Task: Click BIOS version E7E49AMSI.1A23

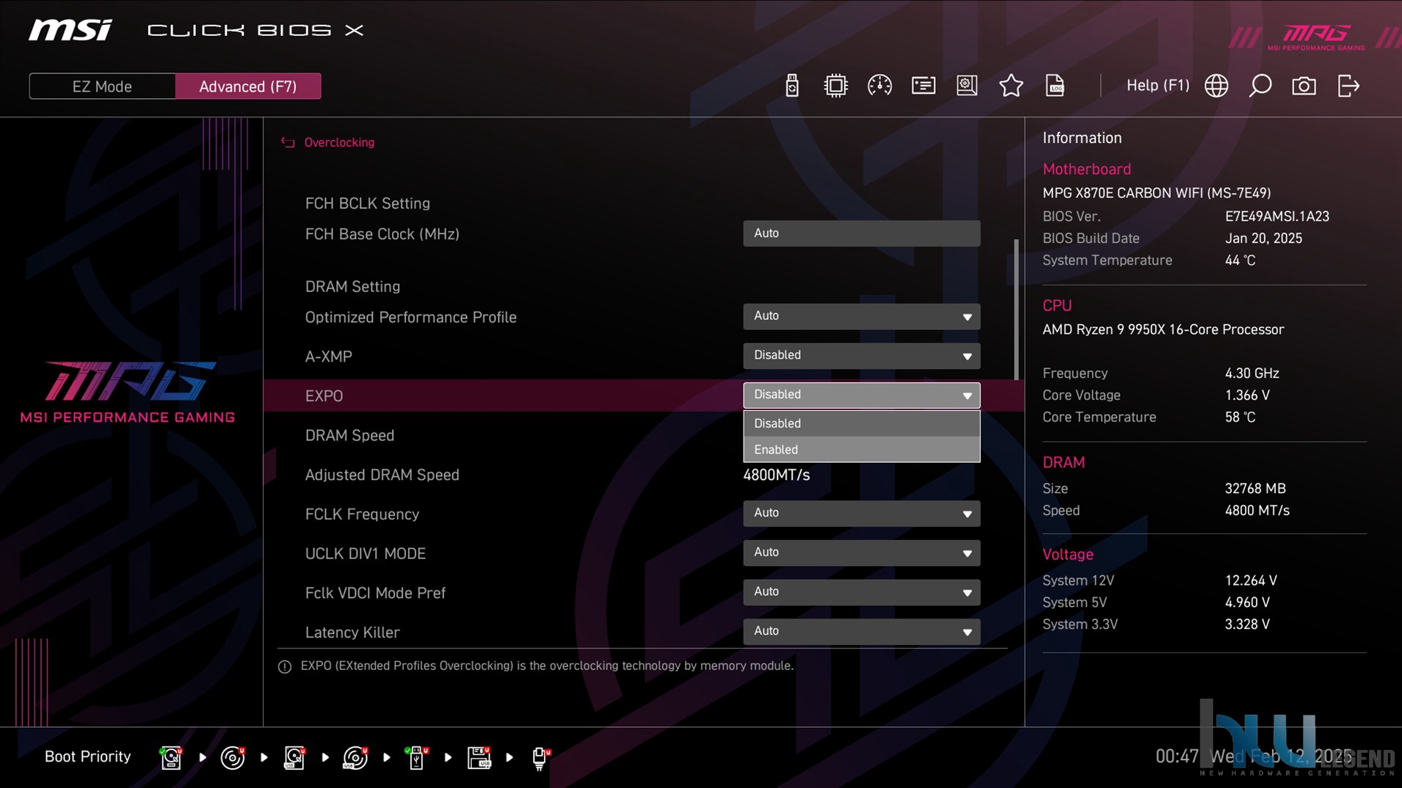Action: (x=1276, y=216)
